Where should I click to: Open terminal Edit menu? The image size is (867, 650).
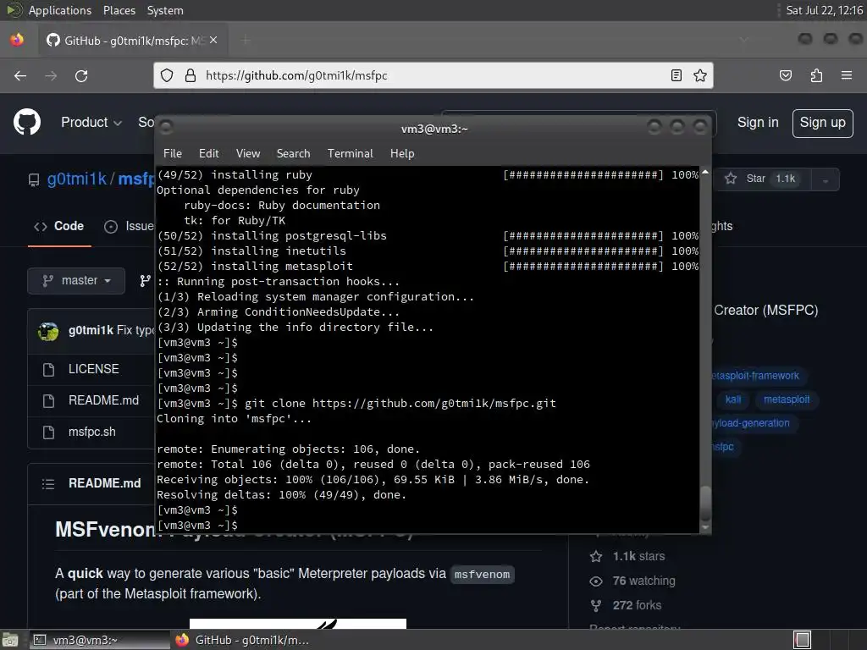click(x=208, y=154)
